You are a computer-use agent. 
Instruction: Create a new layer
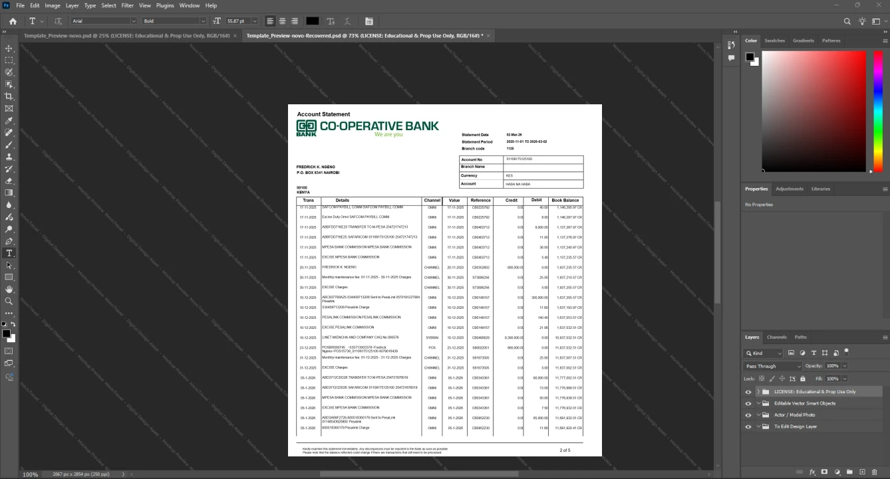point(863,472)
